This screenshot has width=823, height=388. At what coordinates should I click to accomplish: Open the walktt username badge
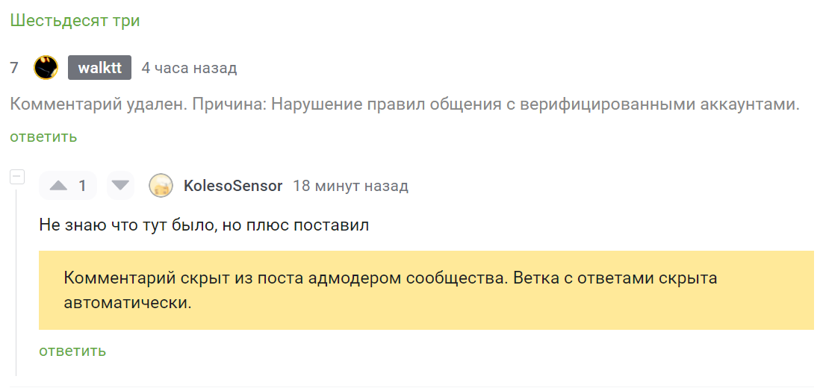(99, 68)
